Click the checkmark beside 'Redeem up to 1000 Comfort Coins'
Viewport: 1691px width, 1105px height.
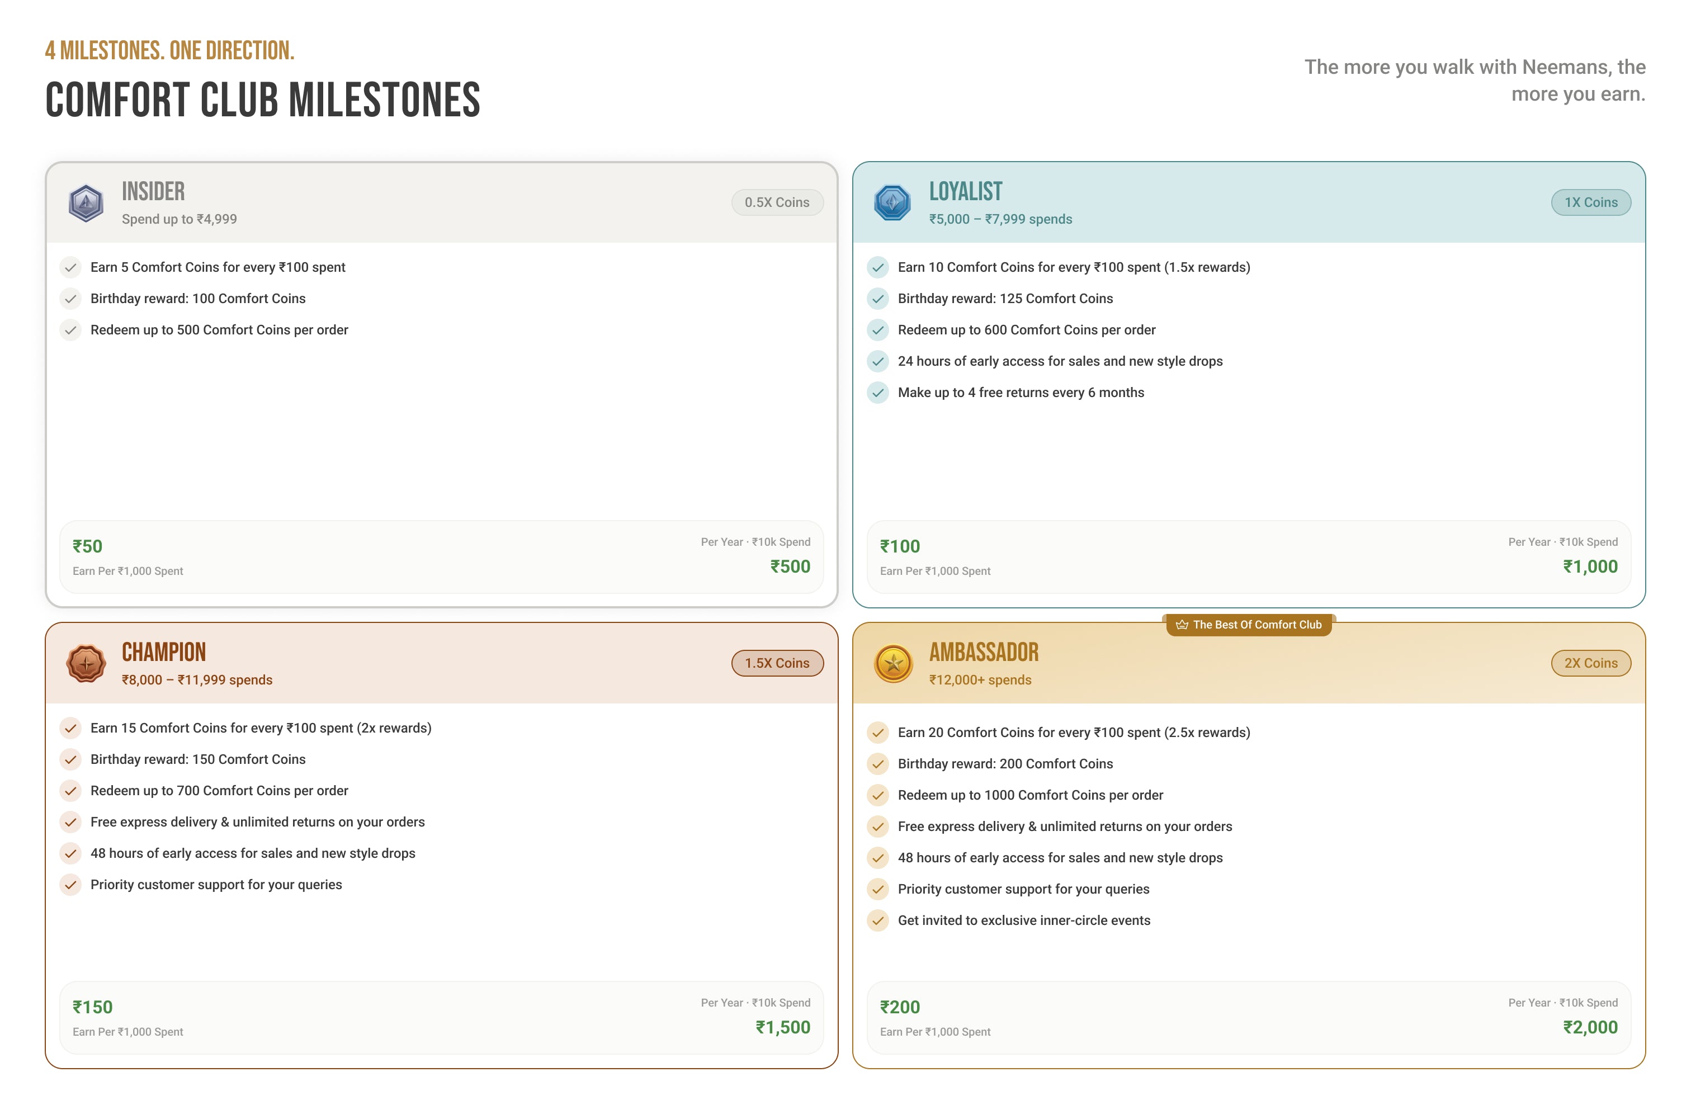[x=877, y=795]
